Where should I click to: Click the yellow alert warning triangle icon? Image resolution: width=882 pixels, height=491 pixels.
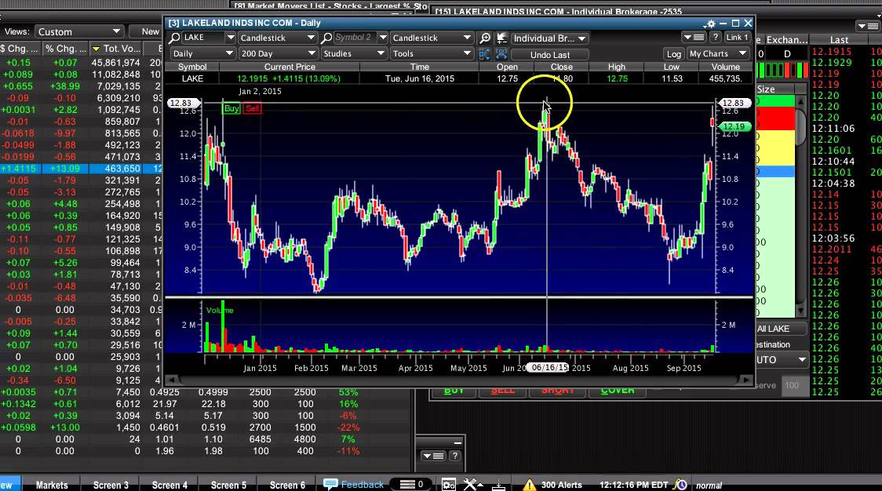(530, 484)
